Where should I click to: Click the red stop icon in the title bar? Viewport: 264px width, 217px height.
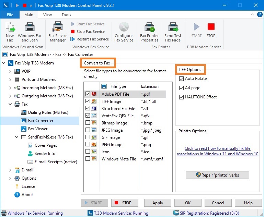[x=25, y=5]
